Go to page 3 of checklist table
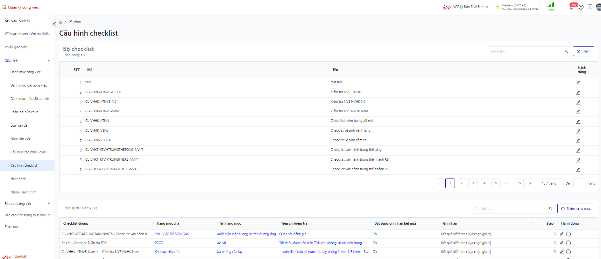This screenshot has height=259, width=601. pos(473,183)
